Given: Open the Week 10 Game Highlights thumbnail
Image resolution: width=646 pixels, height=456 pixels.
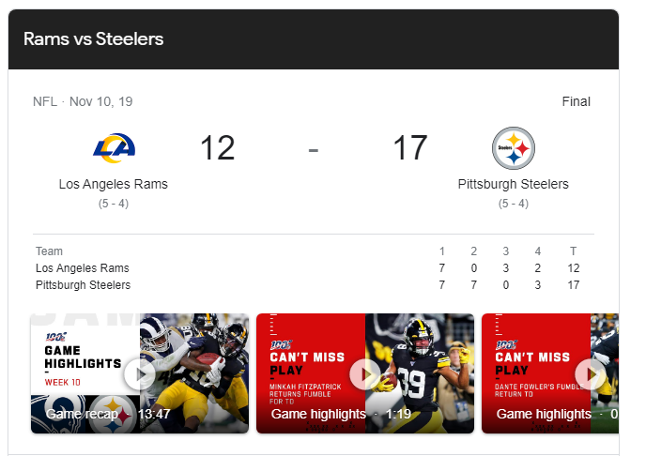Looking at the screenshot, I should 85,357.
